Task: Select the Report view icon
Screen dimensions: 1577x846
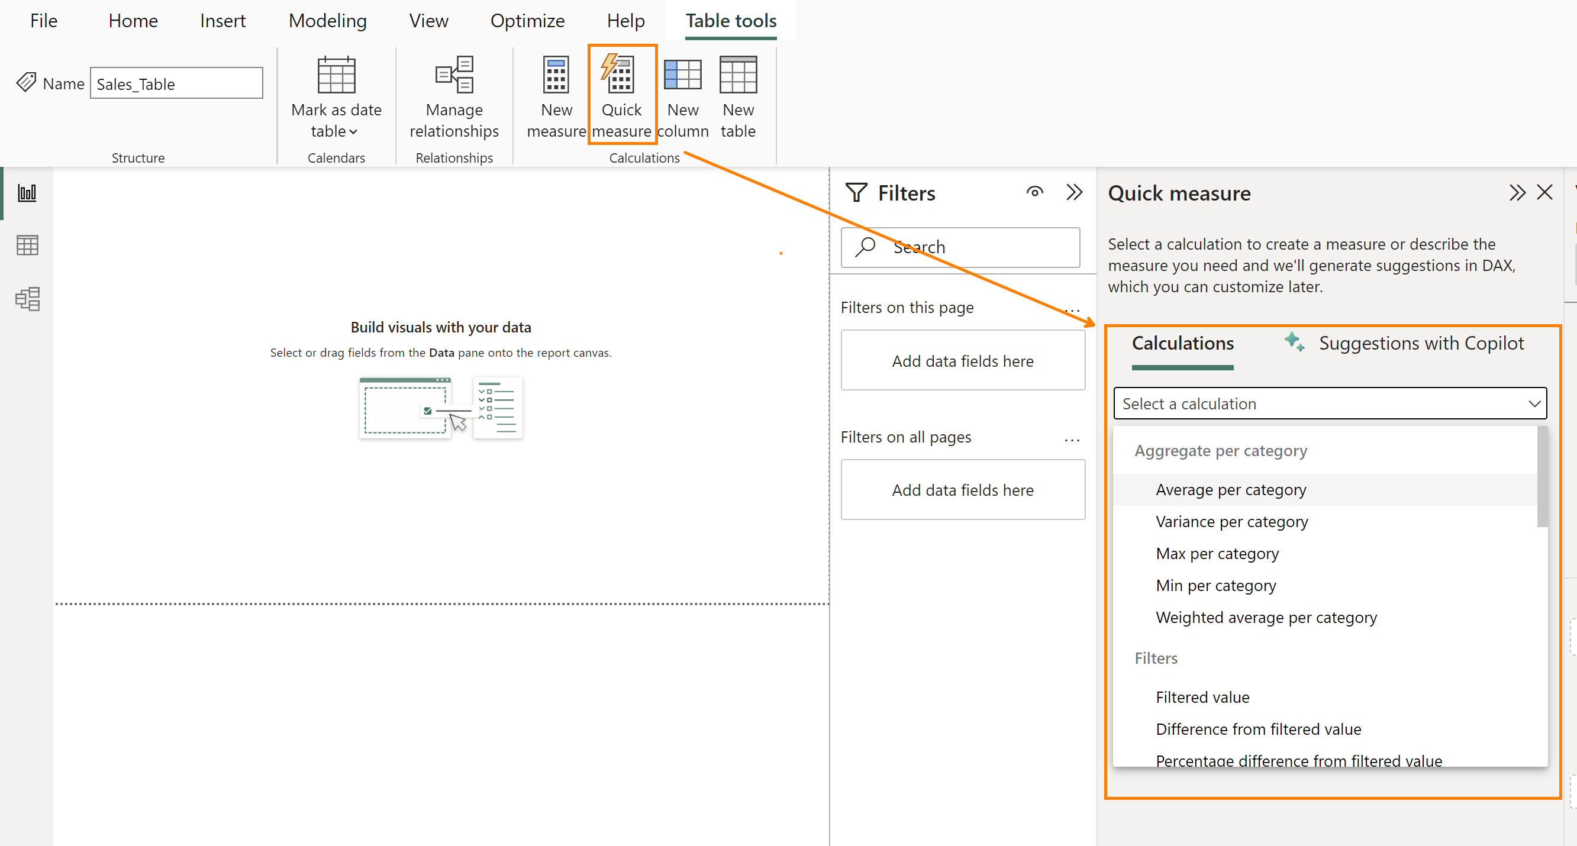Action: coord(27,192)
